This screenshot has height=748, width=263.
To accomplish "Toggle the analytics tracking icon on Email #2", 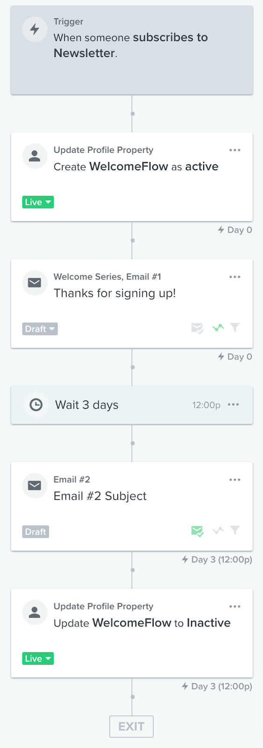I will 218,530.
